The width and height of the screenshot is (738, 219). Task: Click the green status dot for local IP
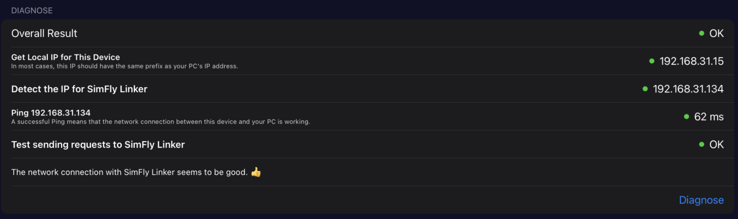pos(652,61)
